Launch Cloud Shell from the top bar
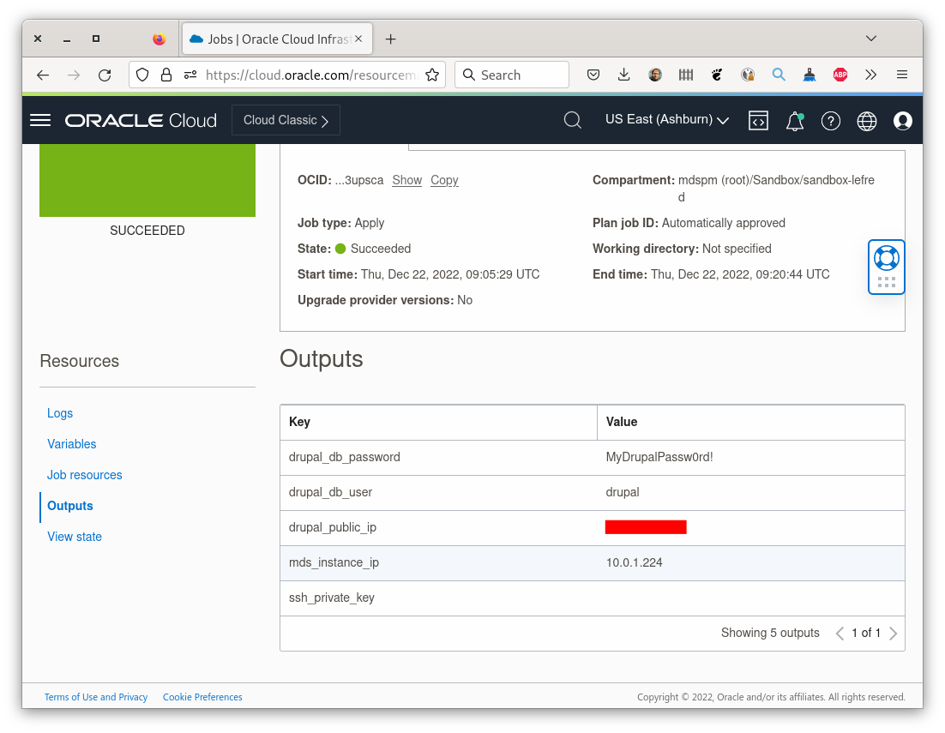The image size is (945, 733). [758, 120]
